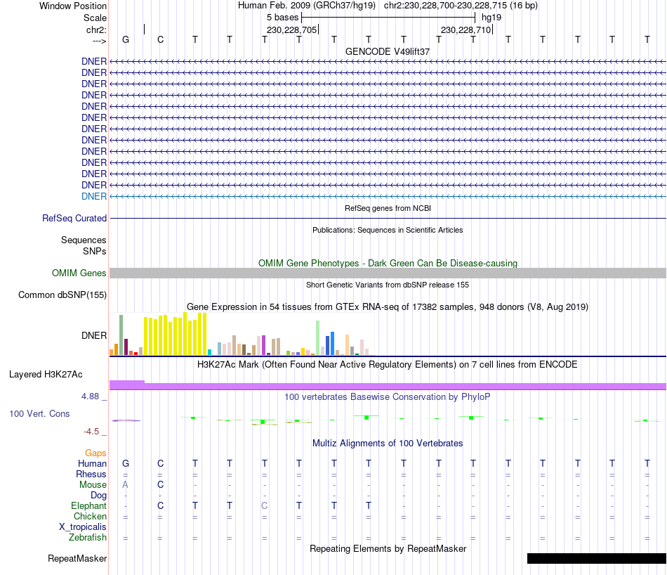
Task: Click the 230,228,705 position marker
Action: pyautogui.click(x=292, y=30)
